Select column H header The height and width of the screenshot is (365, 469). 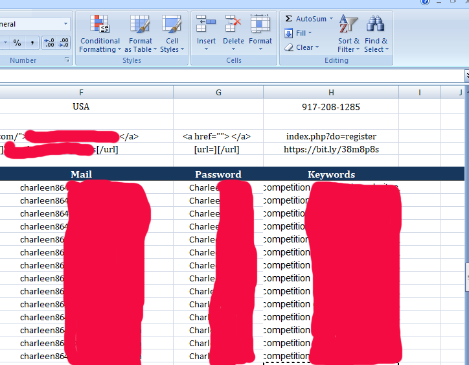331,92
